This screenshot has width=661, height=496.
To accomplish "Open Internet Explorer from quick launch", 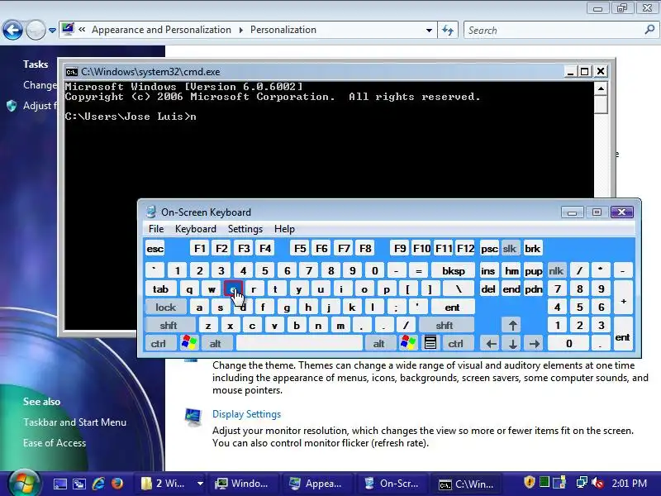I will point(98,484).
